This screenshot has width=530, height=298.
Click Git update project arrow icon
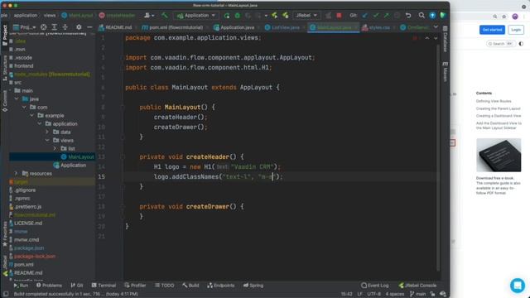point(364,15)
